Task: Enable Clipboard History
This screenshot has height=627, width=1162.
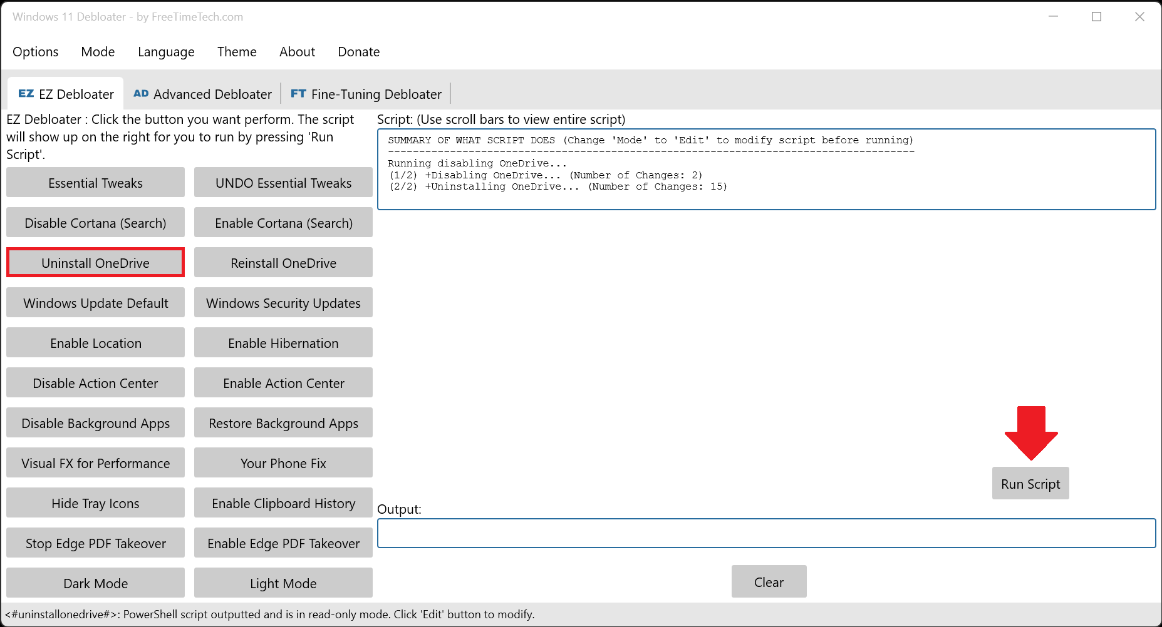Action: pos(283,503)
